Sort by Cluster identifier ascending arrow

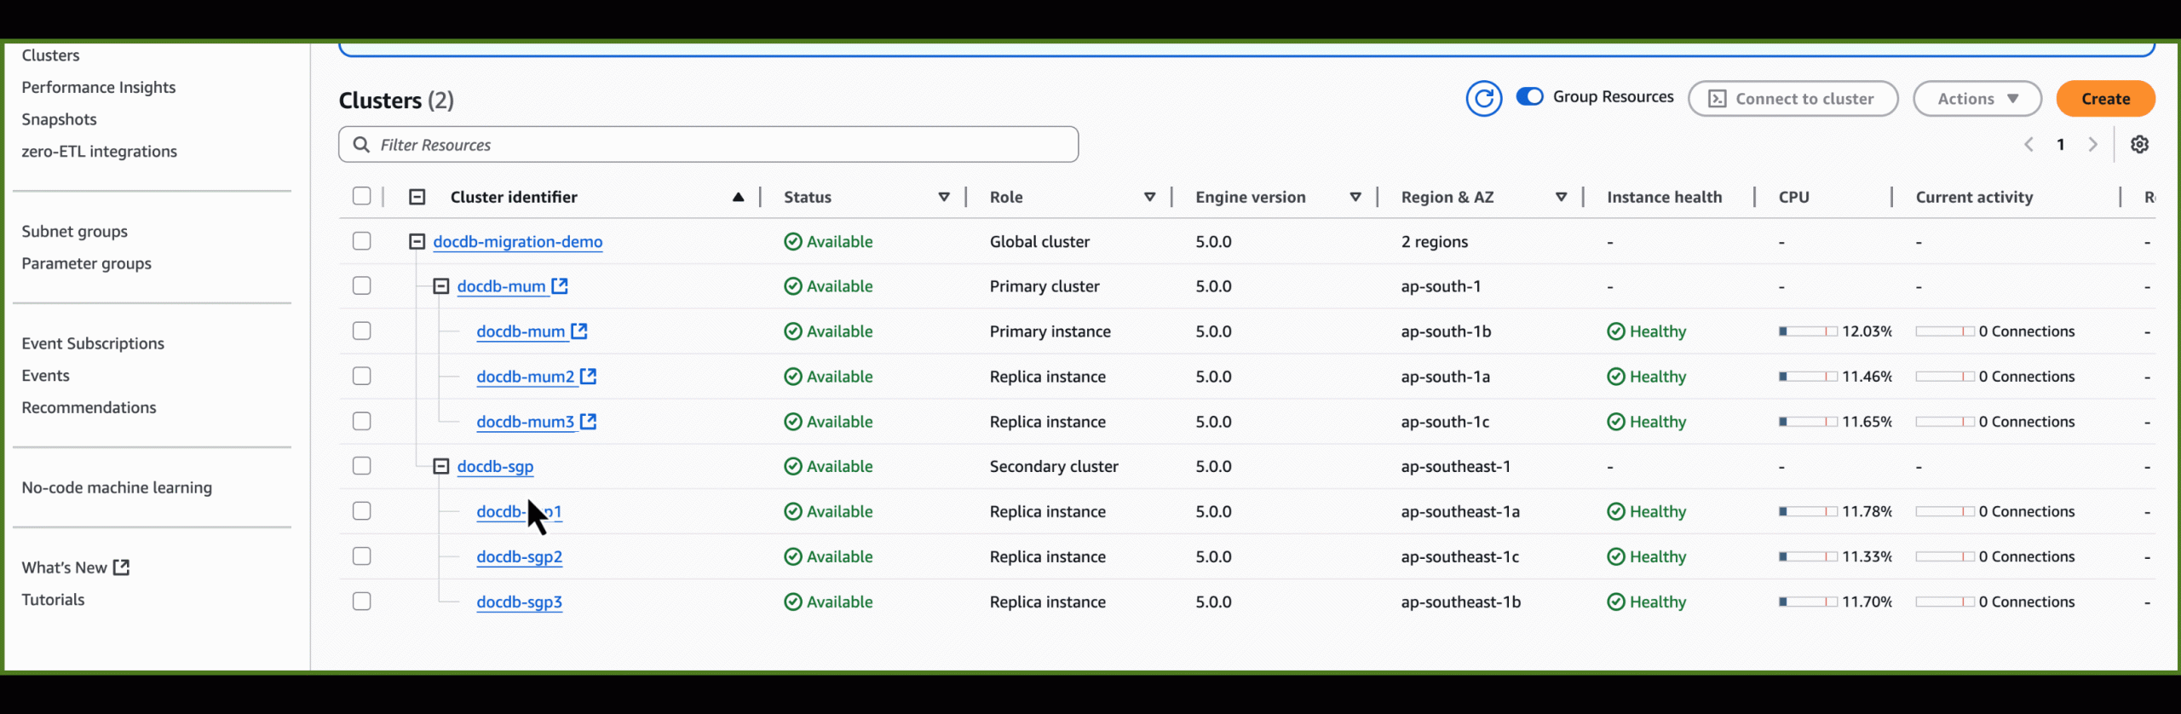click(738, 198)
